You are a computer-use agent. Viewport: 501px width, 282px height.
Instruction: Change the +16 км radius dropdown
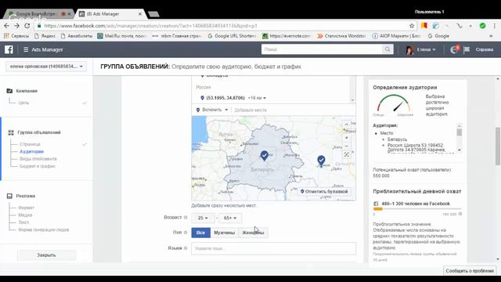(258, 98)
